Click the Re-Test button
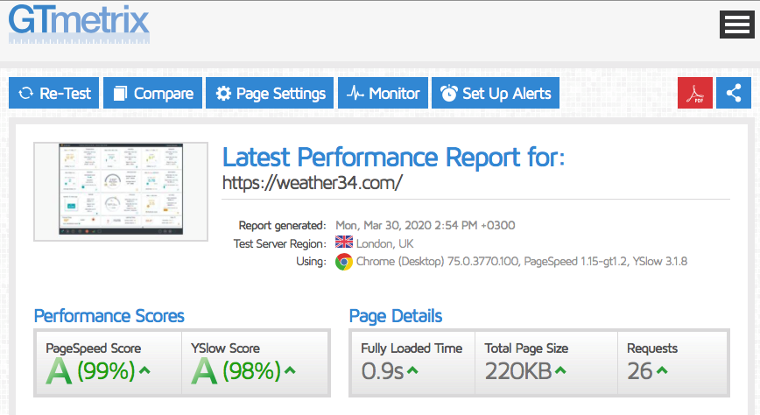 53,93
